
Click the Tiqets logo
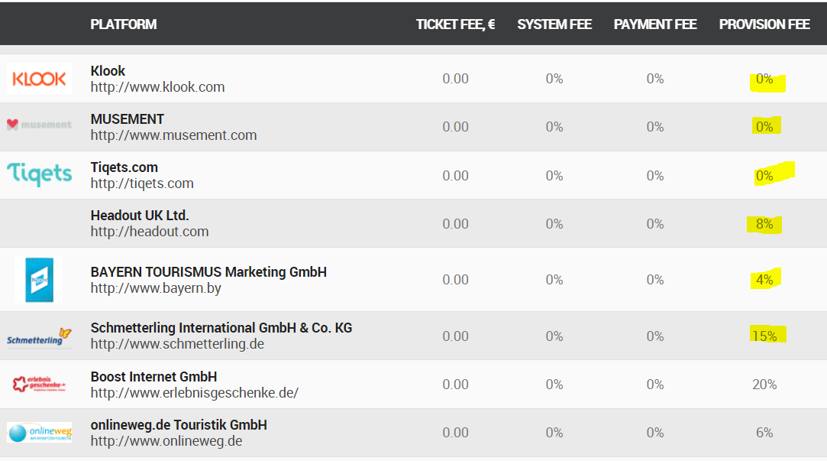point(40,174)
